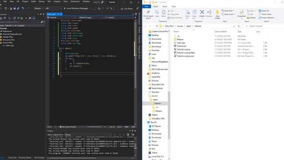The width and height of the screenshot is (284, 160).
Task: Open Easy access dropdown in File Explorer
Action: (229, 14)
